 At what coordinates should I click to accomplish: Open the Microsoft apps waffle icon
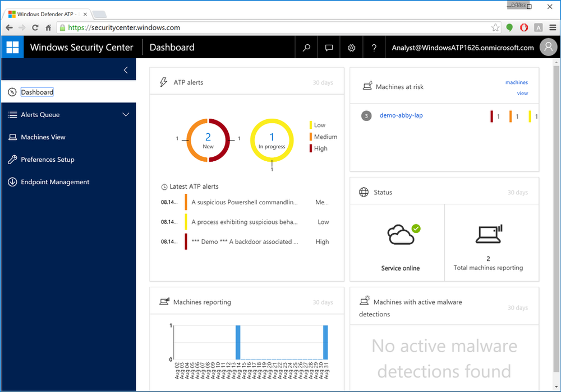12,47
